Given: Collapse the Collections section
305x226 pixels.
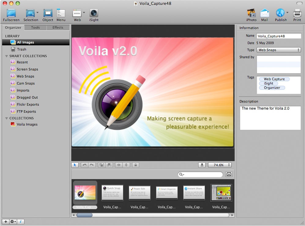Looking at the screenshot, I should (7, 118).
